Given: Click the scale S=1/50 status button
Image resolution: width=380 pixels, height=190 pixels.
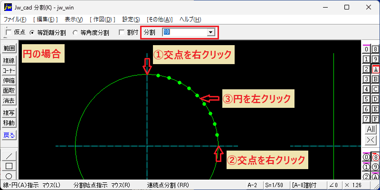Looking at the screenshot, I should point(274,185).
